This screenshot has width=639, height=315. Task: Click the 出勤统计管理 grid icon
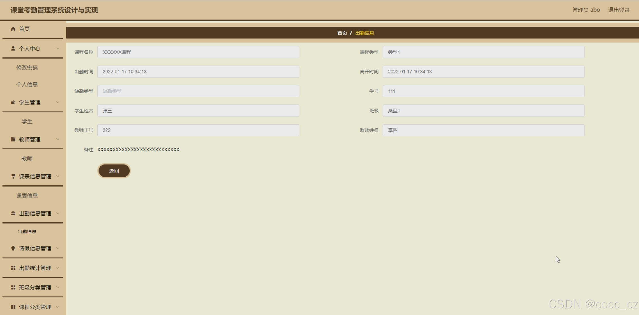point(13,268)
